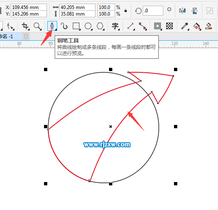
Task: Click the red curve node at circle bottom
Action: pyautogui.click(x=90, y=181)
